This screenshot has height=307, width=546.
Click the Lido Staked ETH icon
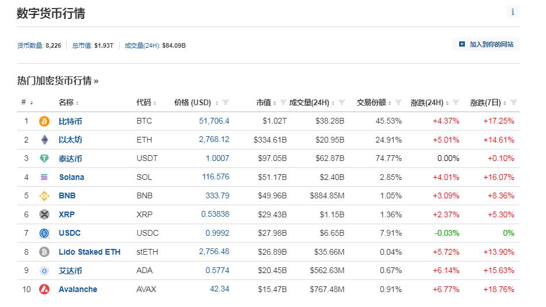[x=44, y=252]
